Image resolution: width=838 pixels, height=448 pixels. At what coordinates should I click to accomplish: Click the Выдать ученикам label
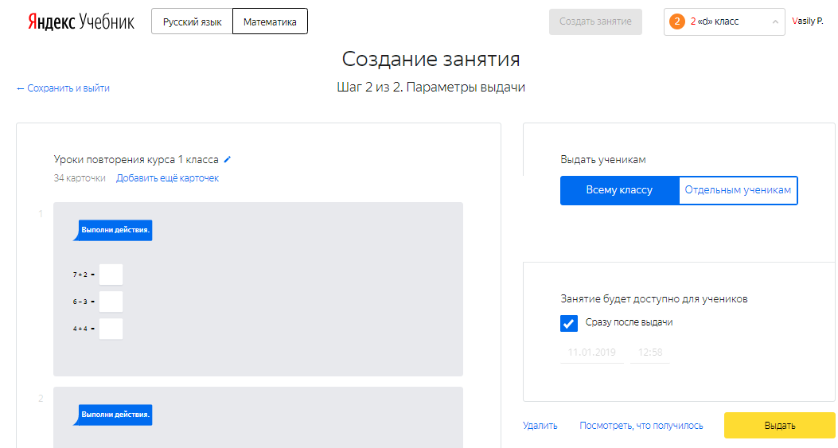pos(603,159)
